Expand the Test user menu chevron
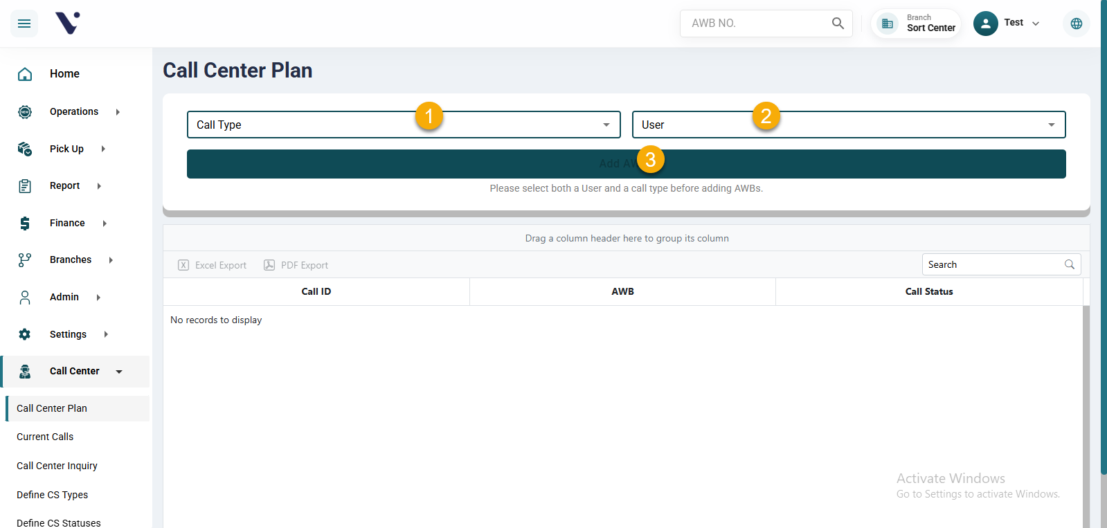 tap(1036, 24)
